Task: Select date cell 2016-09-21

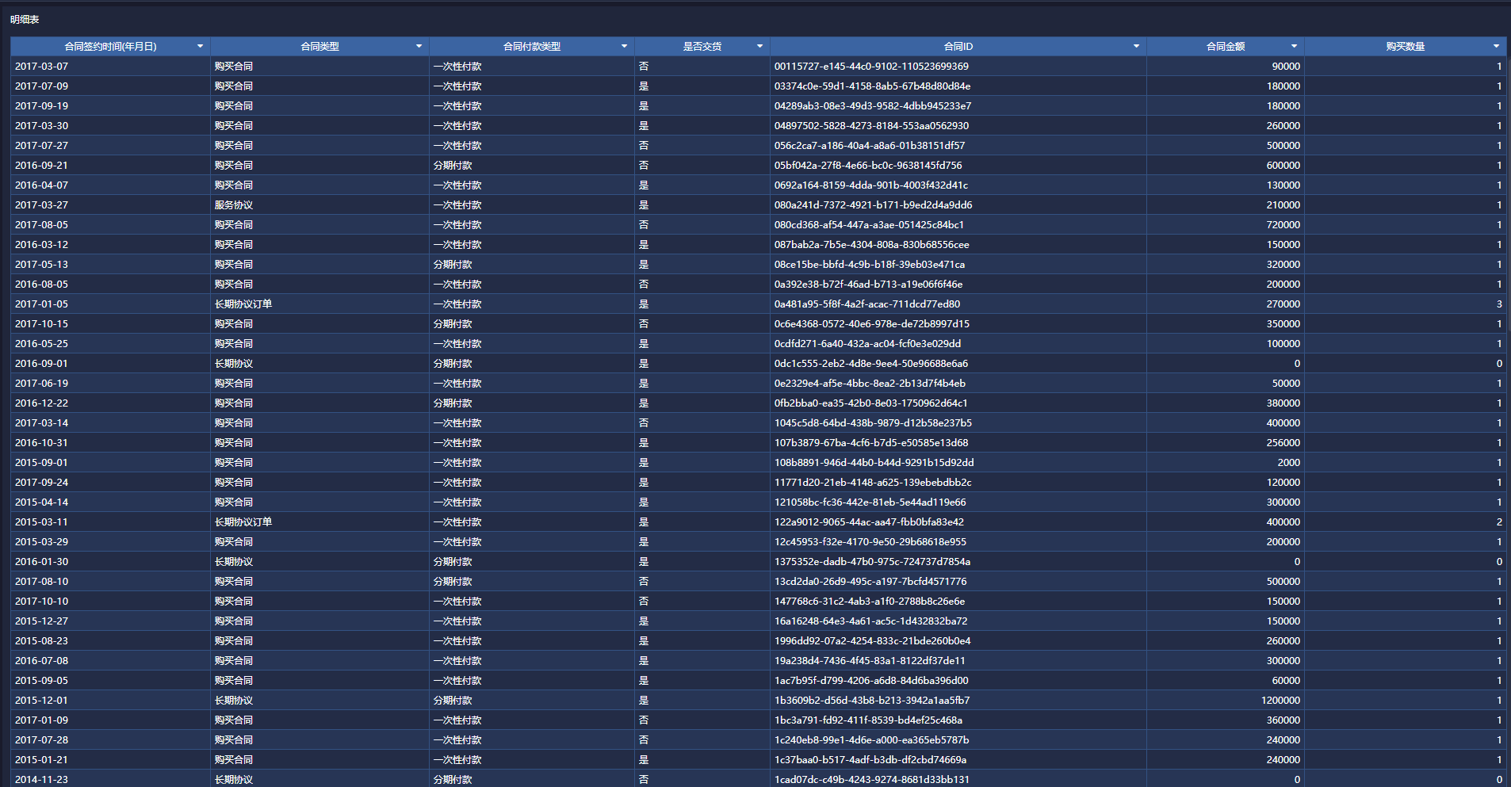Action: click(x=110, y=166)
